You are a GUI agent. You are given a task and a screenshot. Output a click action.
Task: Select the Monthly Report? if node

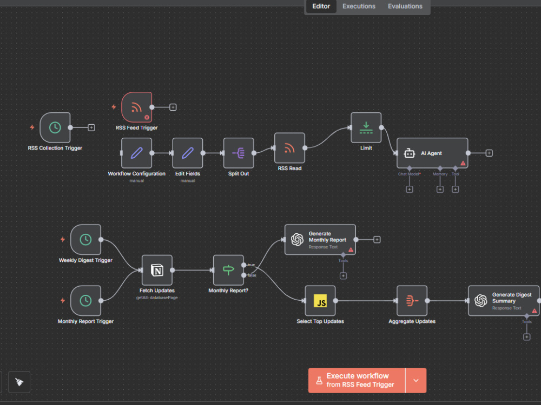228,270
